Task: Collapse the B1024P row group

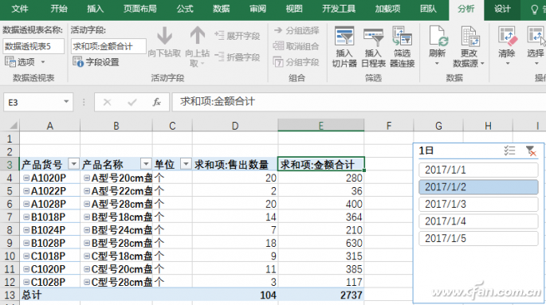Action: pos(26,230)
